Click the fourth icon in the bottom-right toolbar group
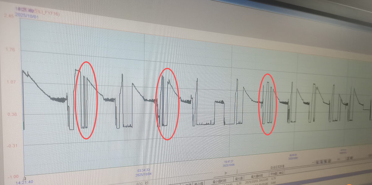 (329, 161)
